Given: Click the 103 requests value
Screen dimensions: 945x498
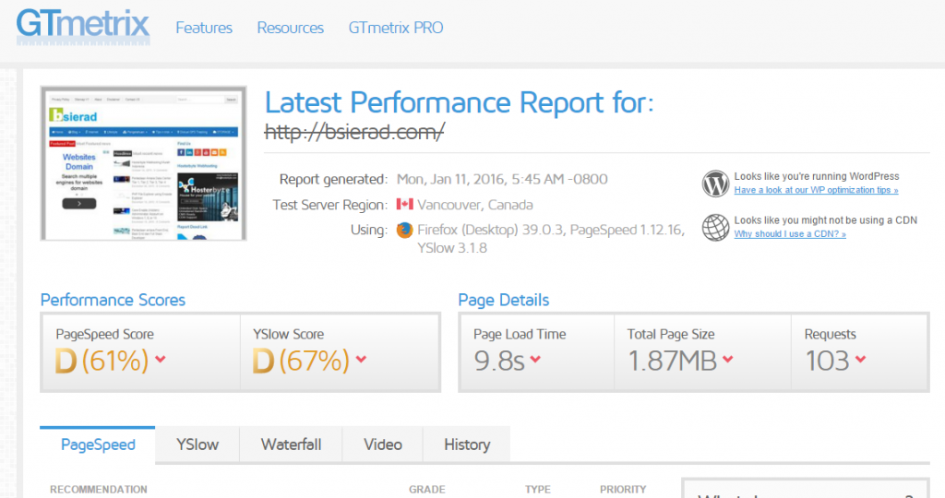Looking at the screenshot, I should [828, 361].
